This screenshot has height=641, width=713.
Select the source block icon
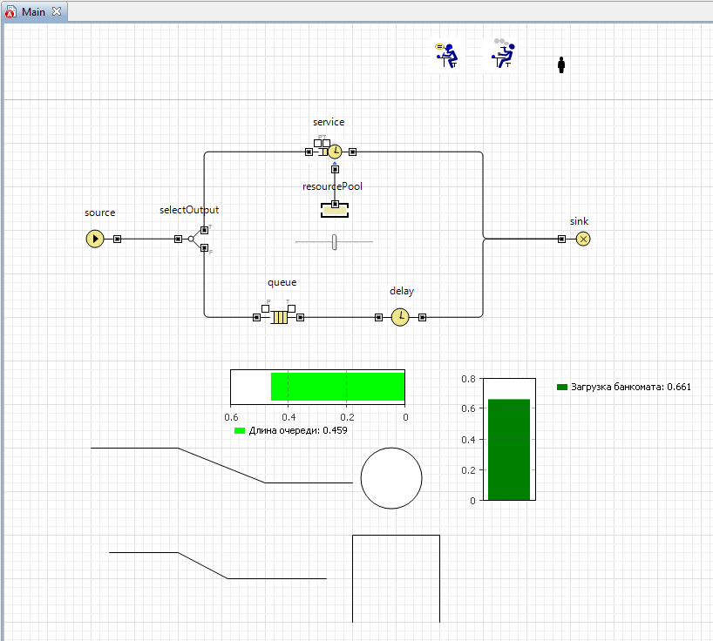pyautogui.click(x=95, y=239)
